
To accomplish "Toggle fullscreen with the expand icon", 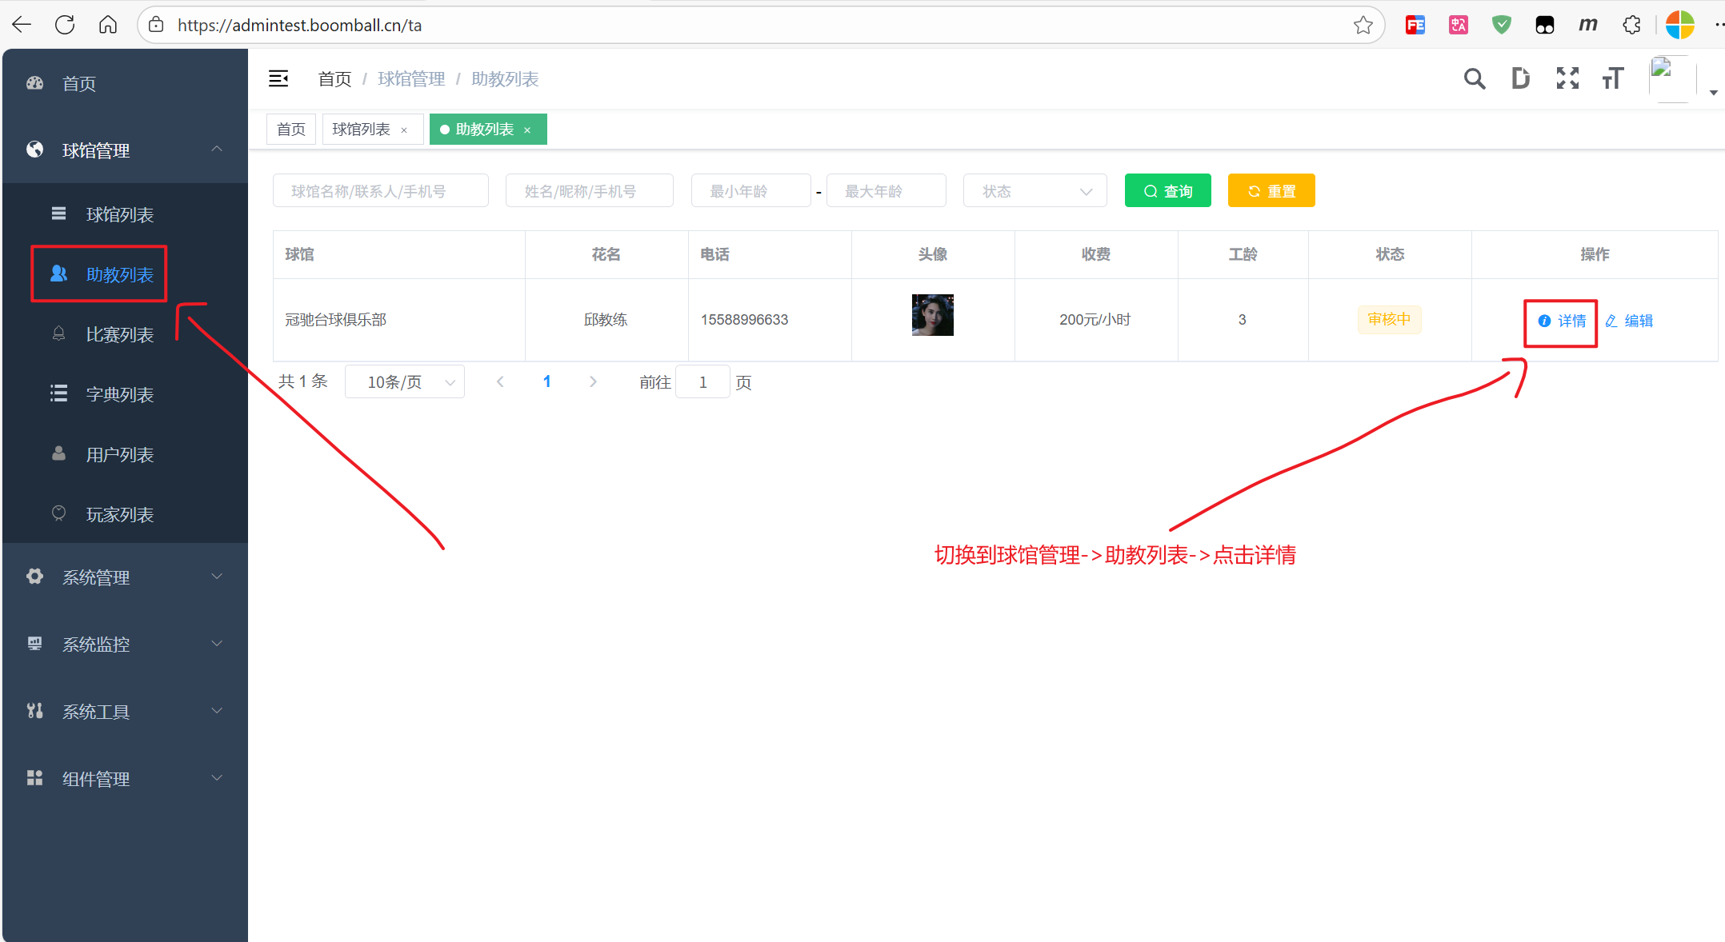I will (x=1567, y=78).
